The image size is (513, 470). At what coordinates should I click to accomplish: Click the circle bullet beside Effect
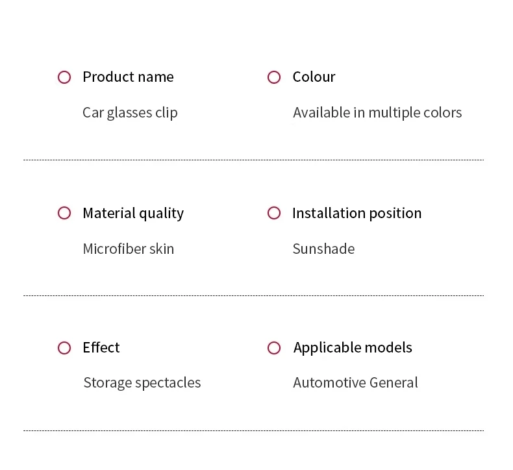64,348
